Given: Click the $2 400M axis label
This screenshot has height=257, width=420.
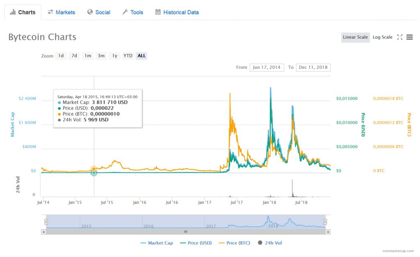Looking at the screenshot, I should point(27,98).
